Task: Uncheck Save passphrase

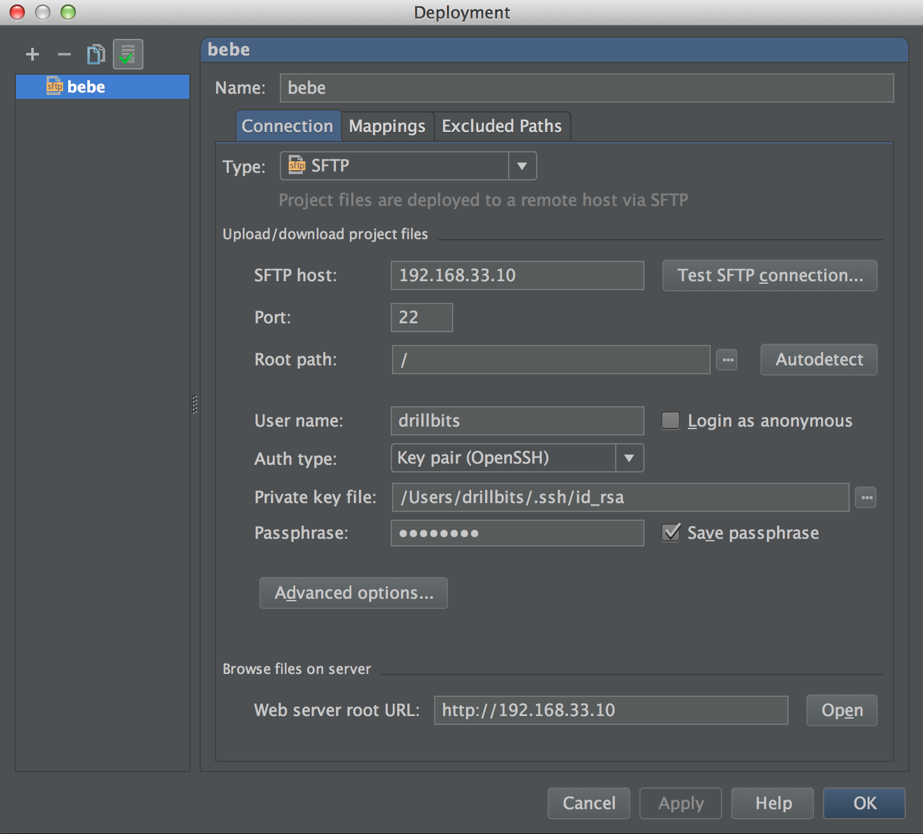Action: [670, 533]
